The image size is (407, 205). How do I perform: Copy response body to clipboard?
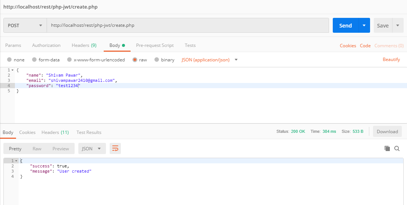(x=387, y=148)
